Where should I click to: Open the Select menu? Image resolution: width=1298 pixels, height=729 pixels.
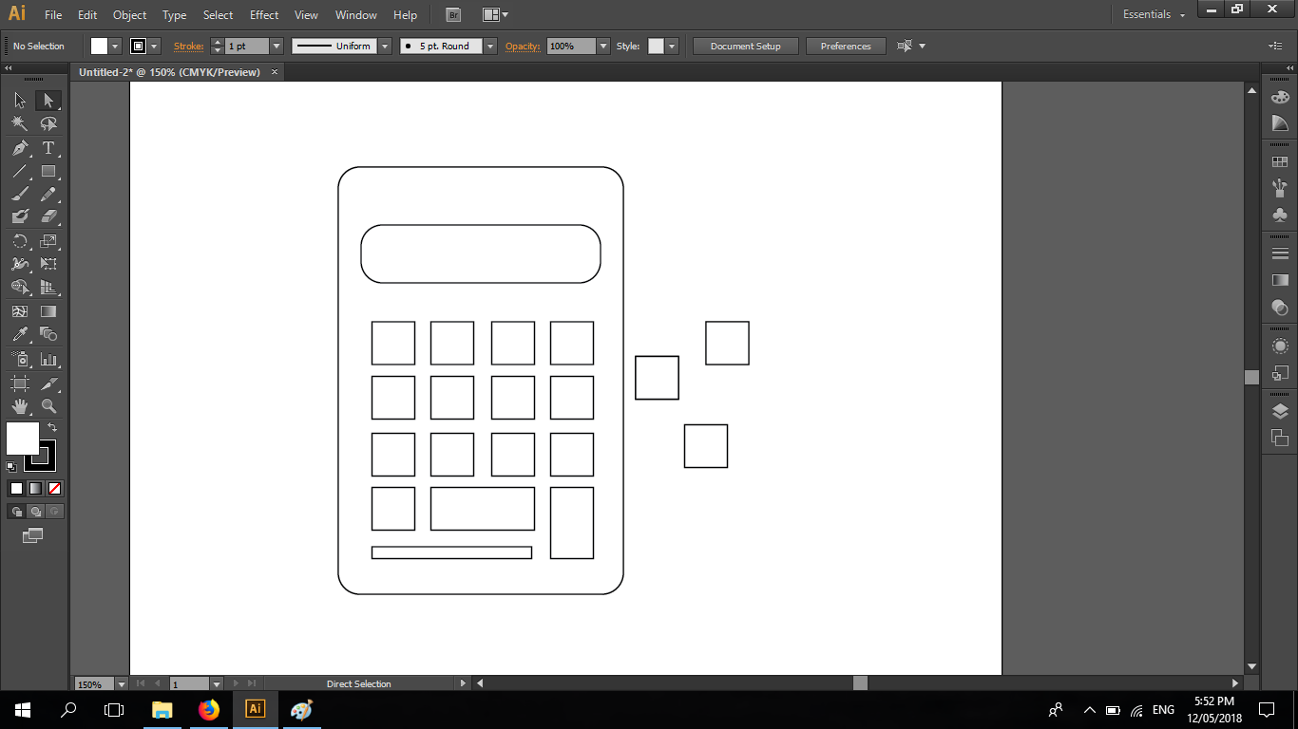coord(218,15)
